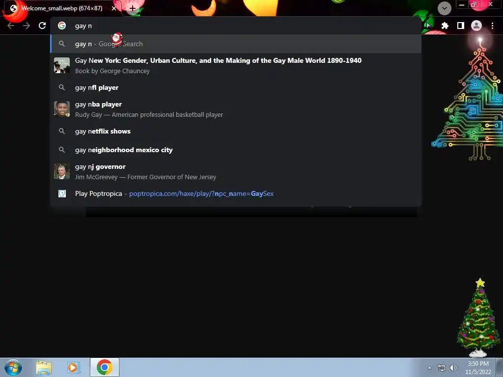503x377 pixels.
Task: Click the taskbar clock showing 3:50 PM
Action: pos(478,368)
